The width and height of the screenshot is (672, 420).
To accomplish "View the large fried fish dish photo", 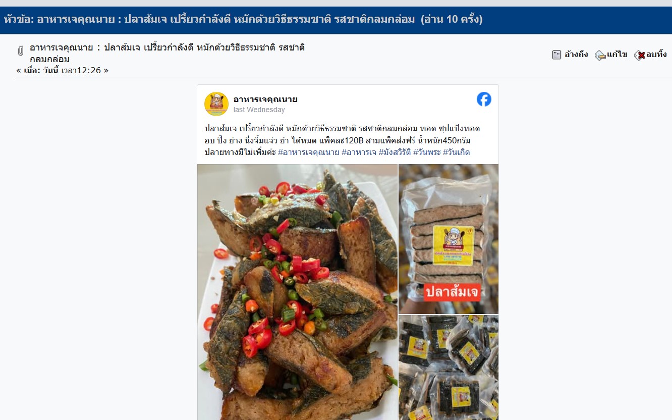I will pos(297,292).
